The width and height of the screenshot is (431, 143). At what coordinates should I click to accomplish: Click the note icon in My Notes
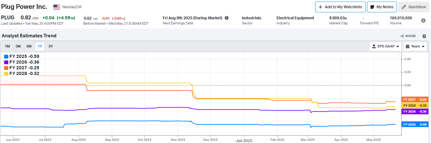[372, 7]
